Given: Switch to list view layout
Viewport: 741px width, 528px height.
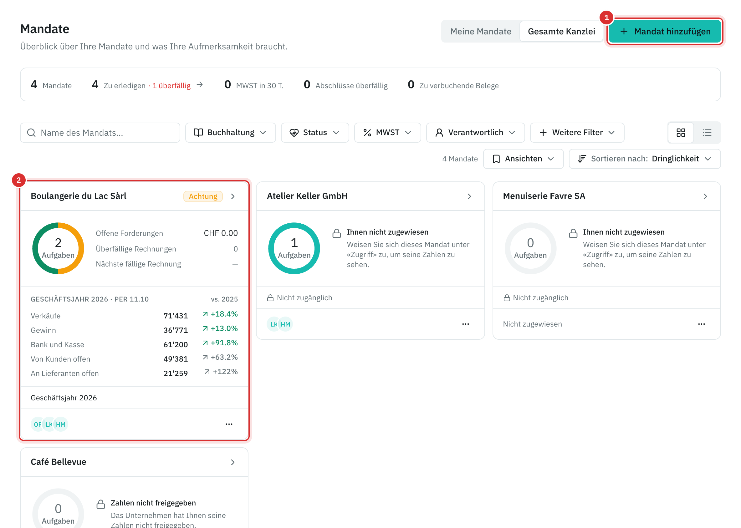Looking at the screenshot, I should [x=707, y=133].
